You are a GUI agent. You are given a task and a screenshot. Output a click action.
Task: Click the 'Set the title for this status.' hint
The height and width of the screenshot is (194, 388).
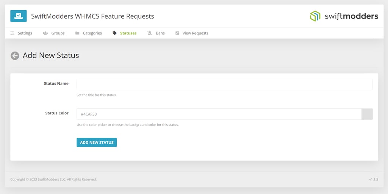(x=97, y=95)
